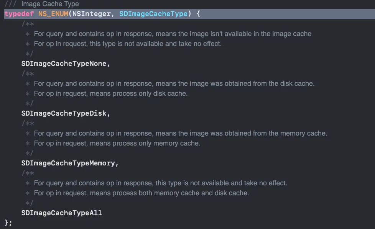The height and width of the screenshot is (229, 375).
Task: Place cursor on SDImageCacheTypeAll
Action: 61,213
